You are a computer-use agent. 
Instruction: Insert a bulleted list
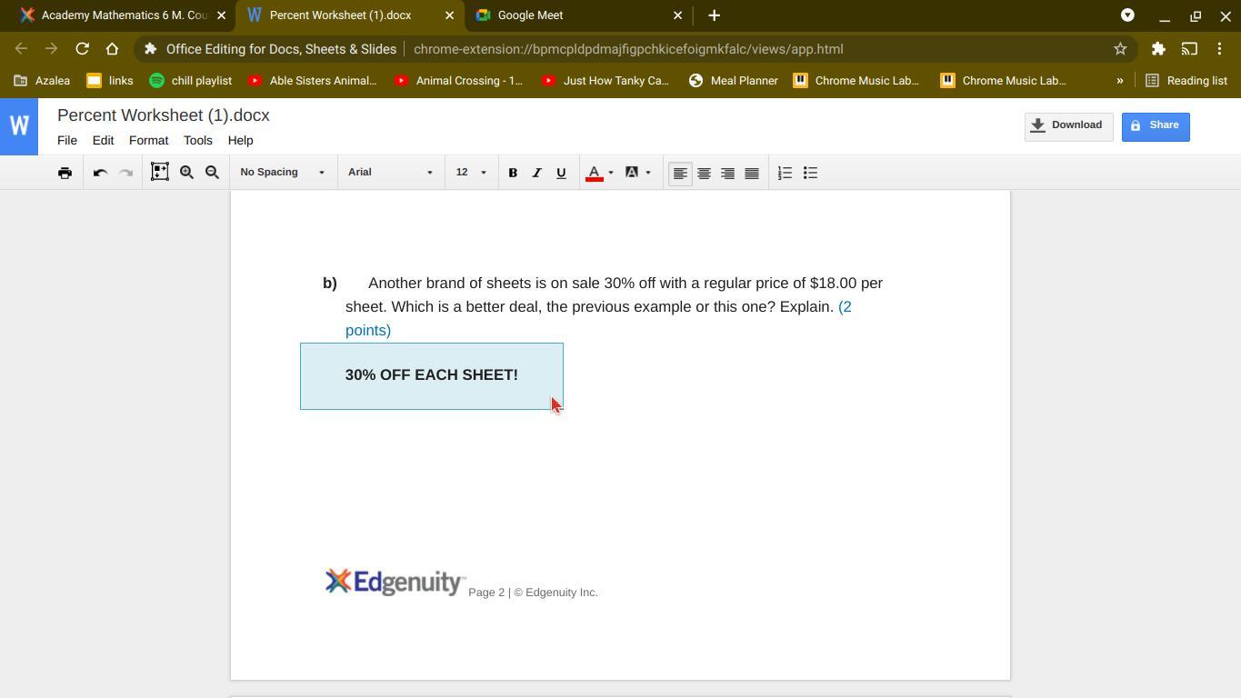[x=810, y=173]
